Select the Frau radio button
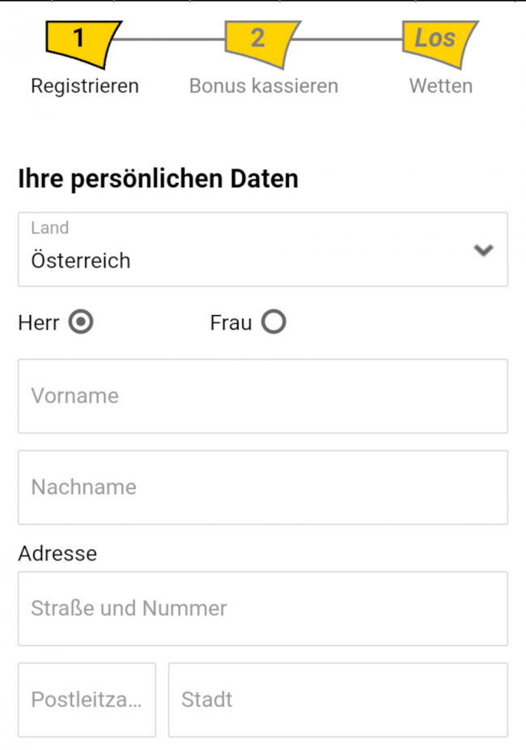Screen dimensions: 526x750 click(274, 322)
